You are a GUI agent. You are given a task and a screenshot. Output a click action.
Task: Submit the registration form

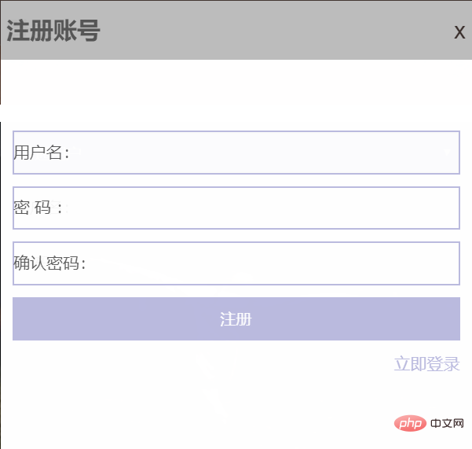point(236,319)
